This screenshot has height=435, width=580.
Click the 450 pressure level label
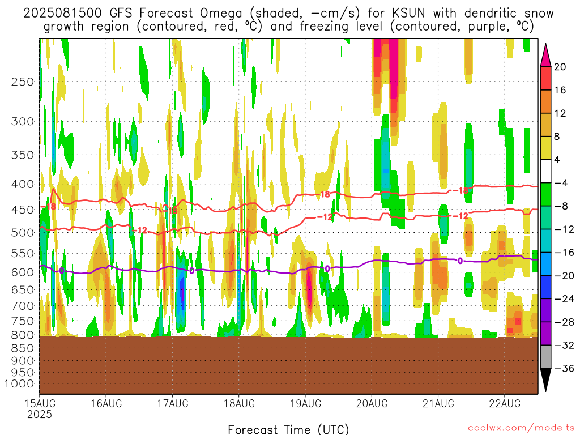(23, 210)
